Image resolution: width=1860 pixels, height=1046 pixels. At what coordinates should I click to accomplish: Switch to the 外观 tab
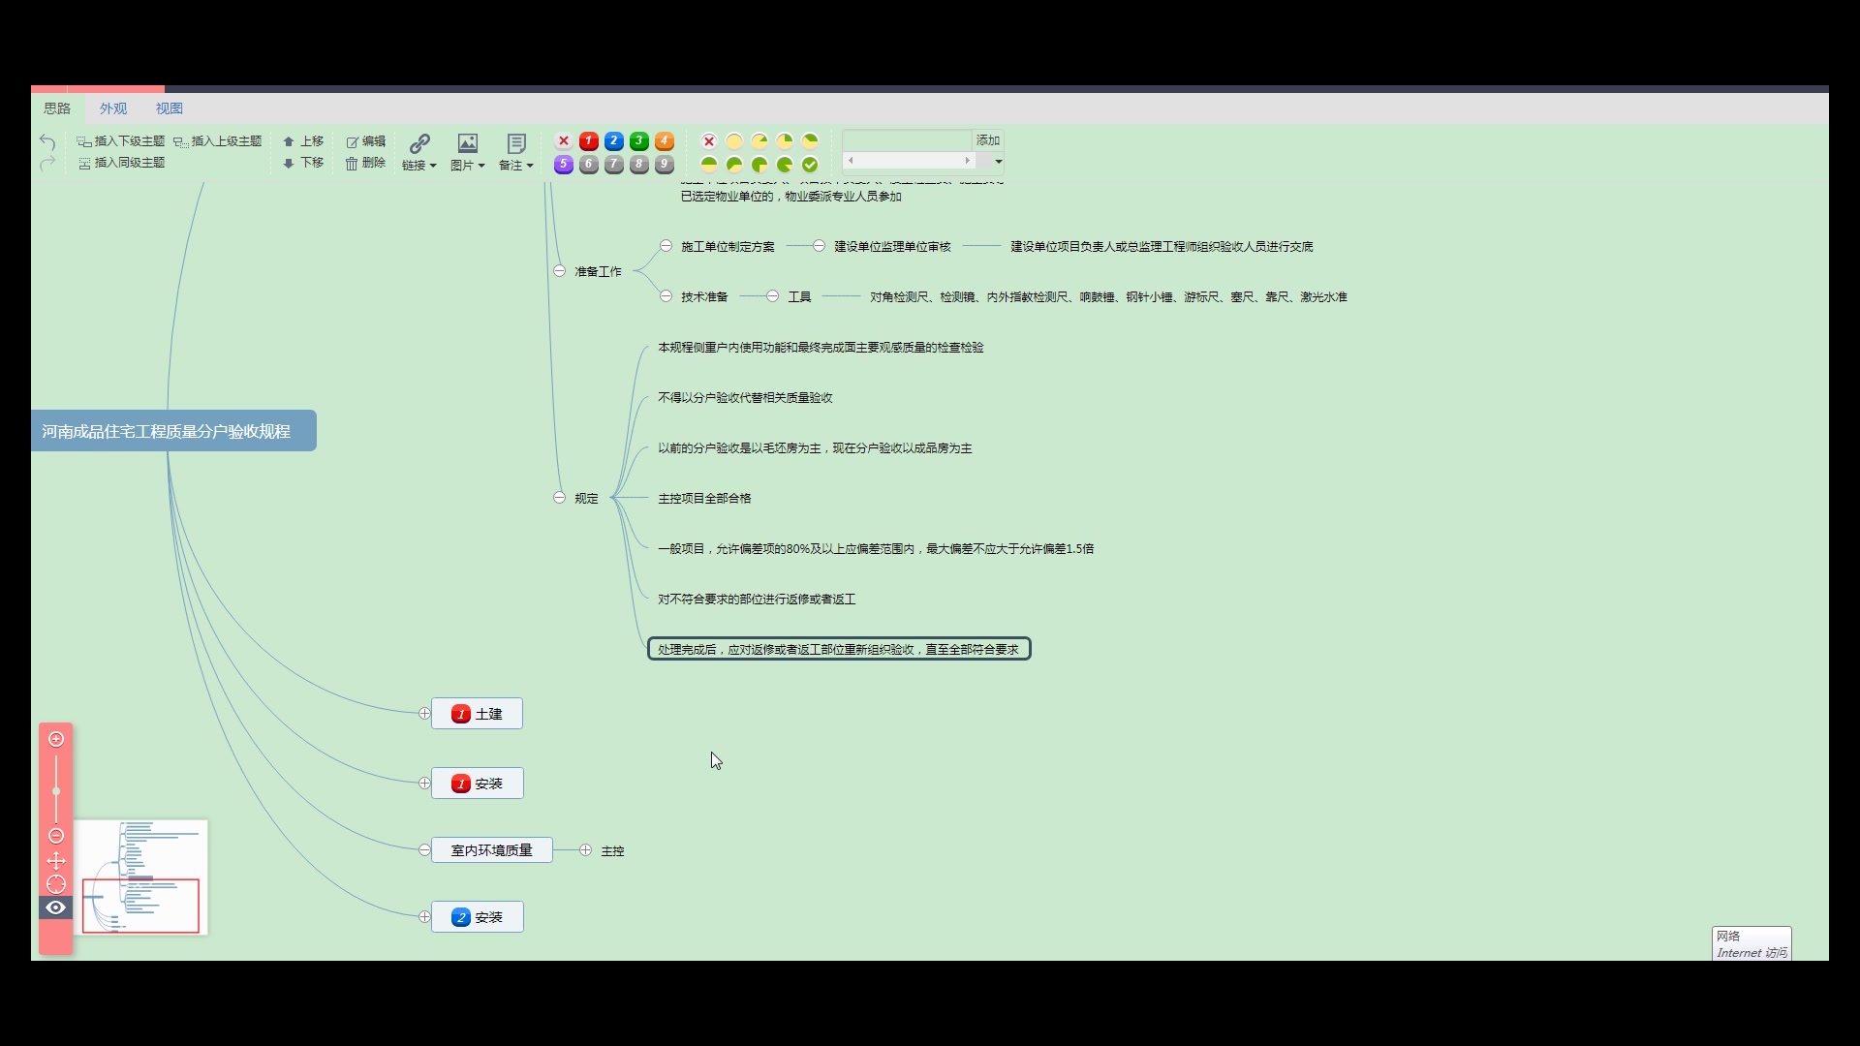click(x=113, y=108)
